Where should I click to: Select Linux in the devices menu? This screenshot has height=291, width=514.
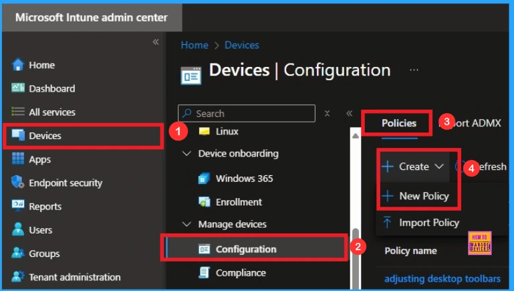(x=227, y=131)
